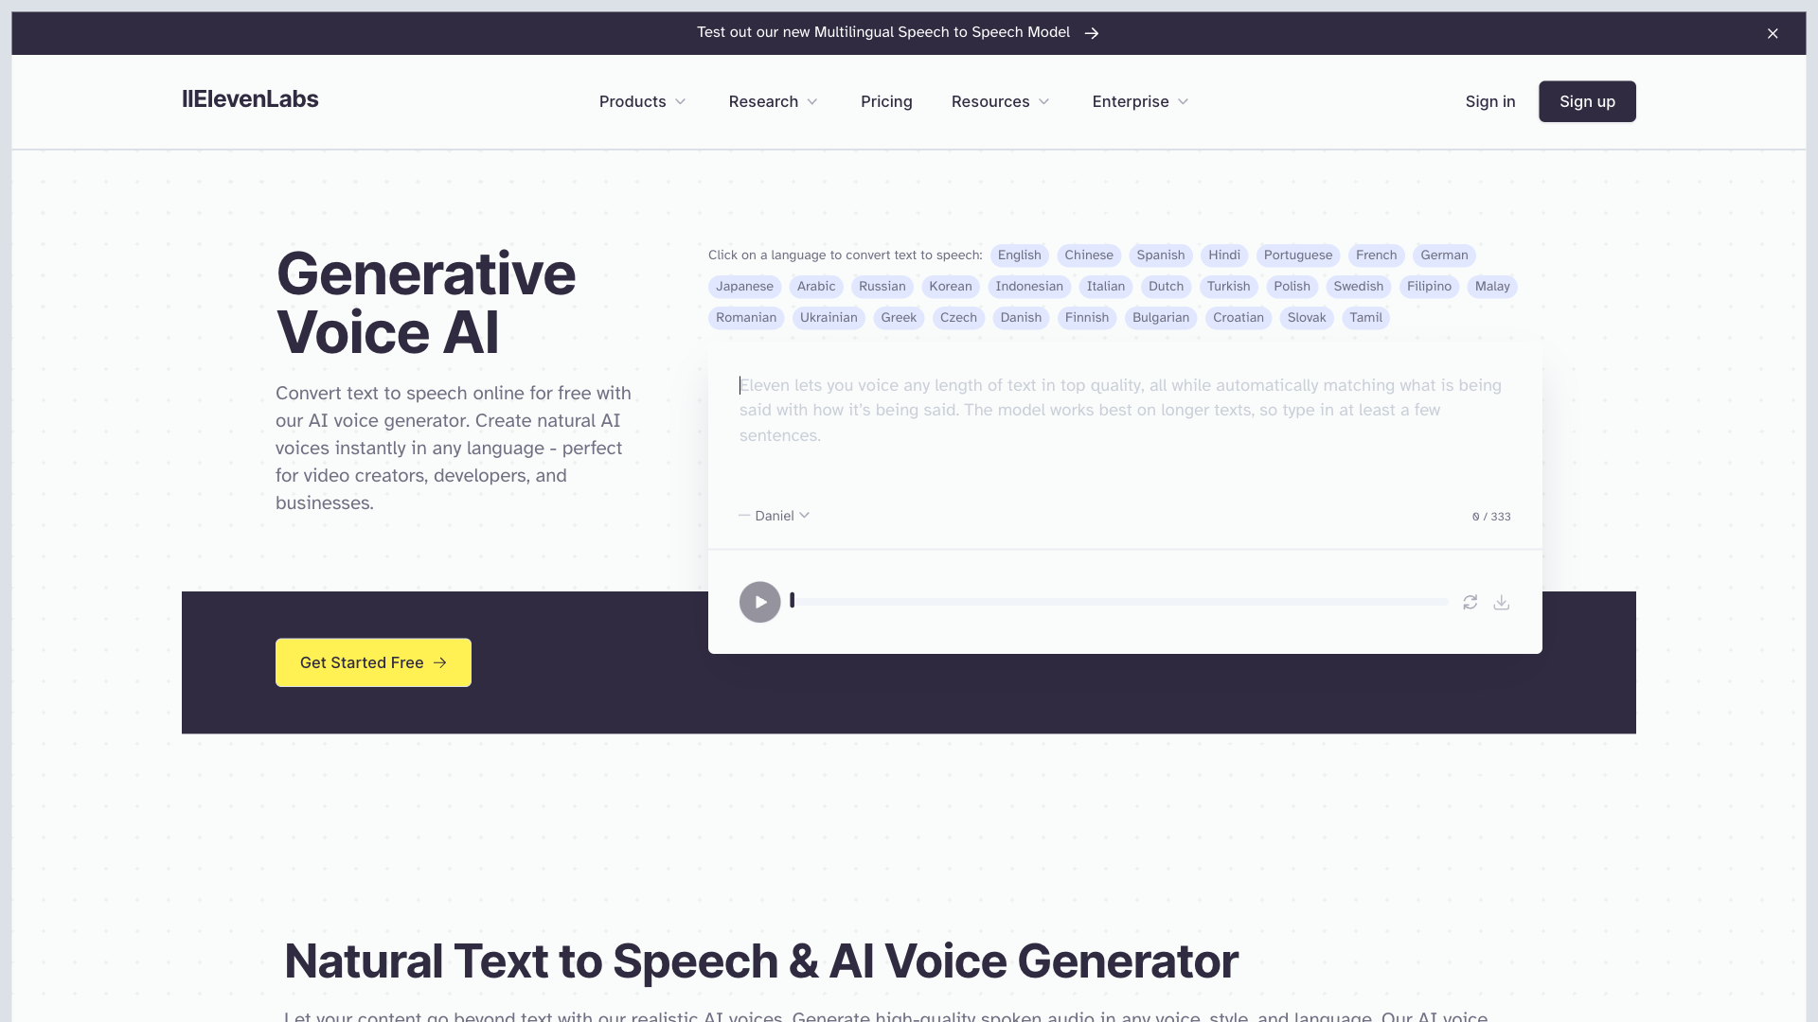The width and height of the screenshot is (1818, 1022).
Task: Click the announcement banner close icon
Action: (1773, 32)
